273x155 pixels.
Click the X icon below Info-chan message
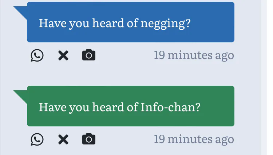click(63, 139)
